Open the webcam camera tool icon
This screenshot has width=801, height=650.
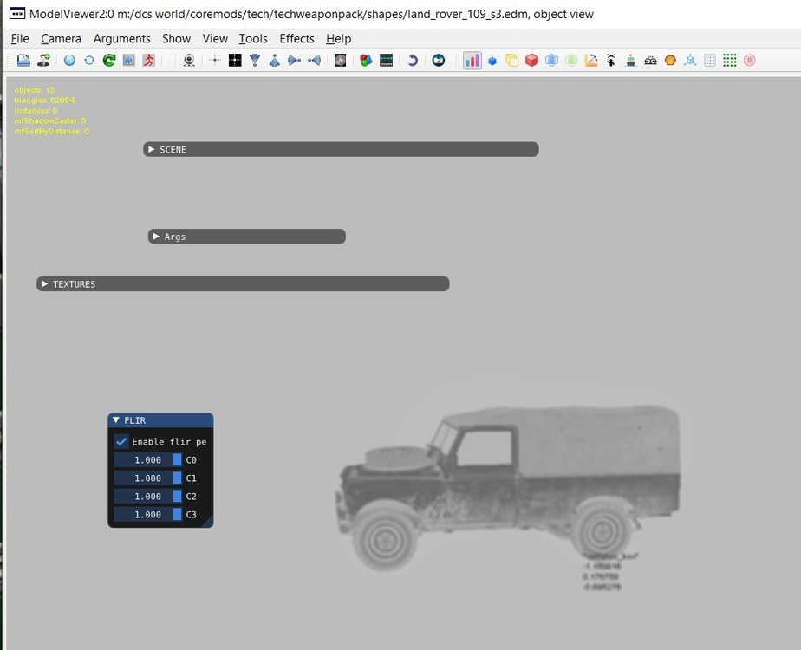[188, 61]
